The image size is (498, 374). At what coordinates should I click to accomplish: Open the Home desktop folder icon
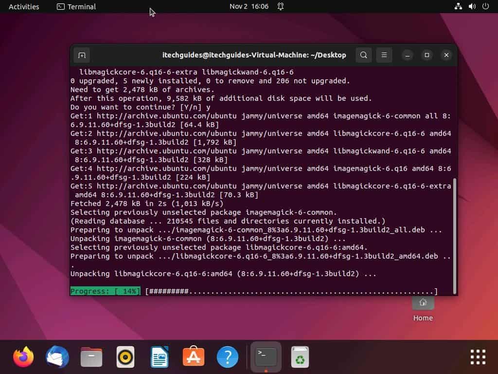tap(423, 308)
